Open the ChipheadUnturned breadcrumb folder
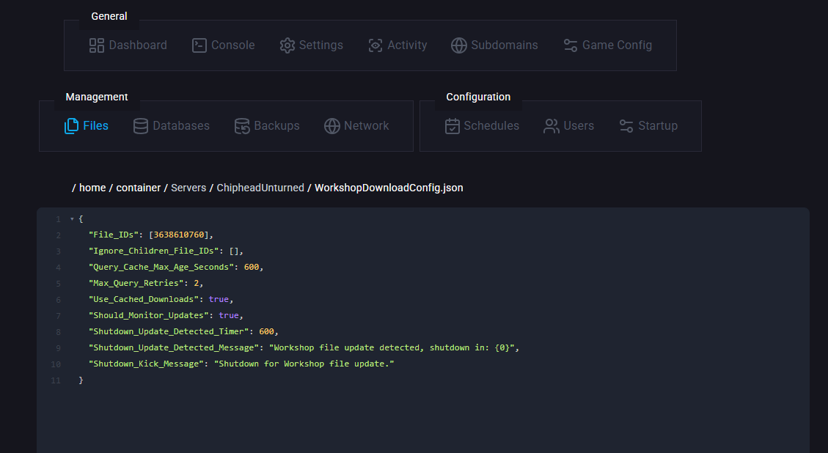828x453 pixels. (x=260, y=188)
